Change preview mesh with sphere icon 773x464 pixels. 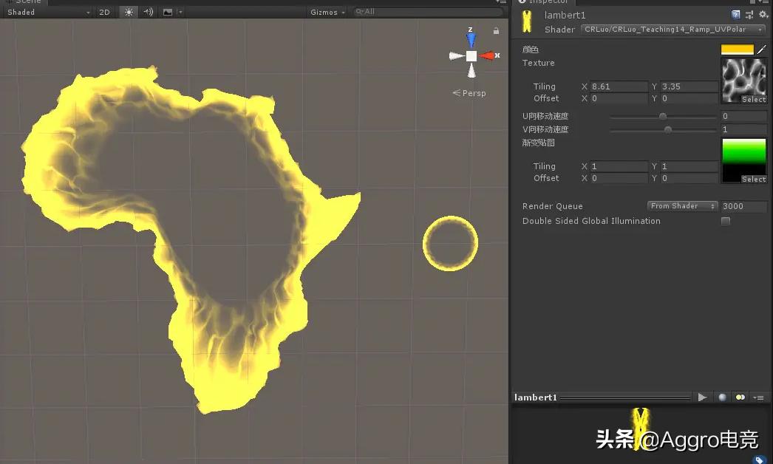tap(722, 398)
